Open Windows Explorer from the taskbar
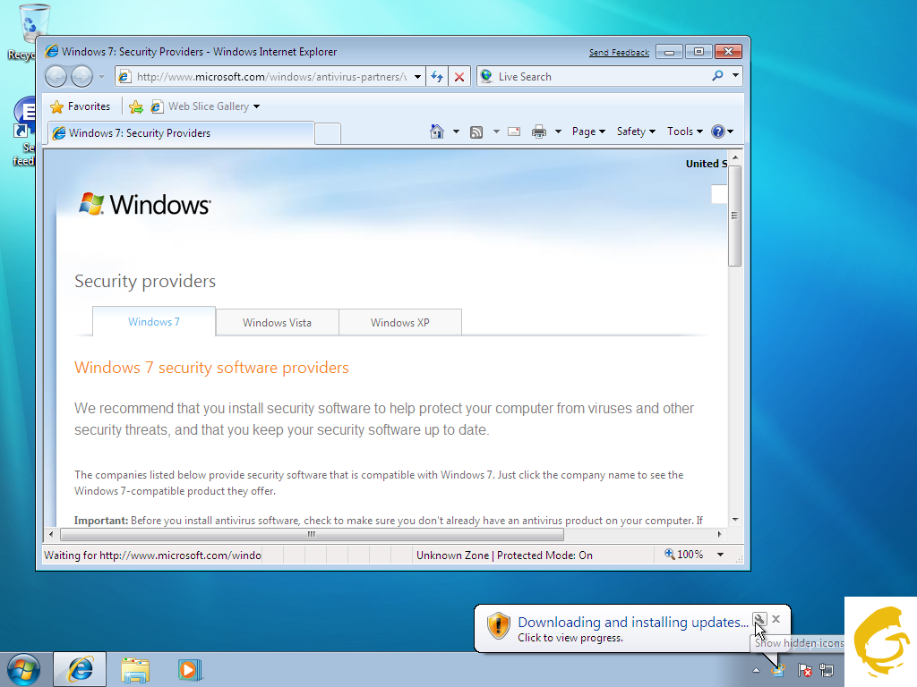The width and height of the screenshot is (917, 687). click(x=135, y=669)
